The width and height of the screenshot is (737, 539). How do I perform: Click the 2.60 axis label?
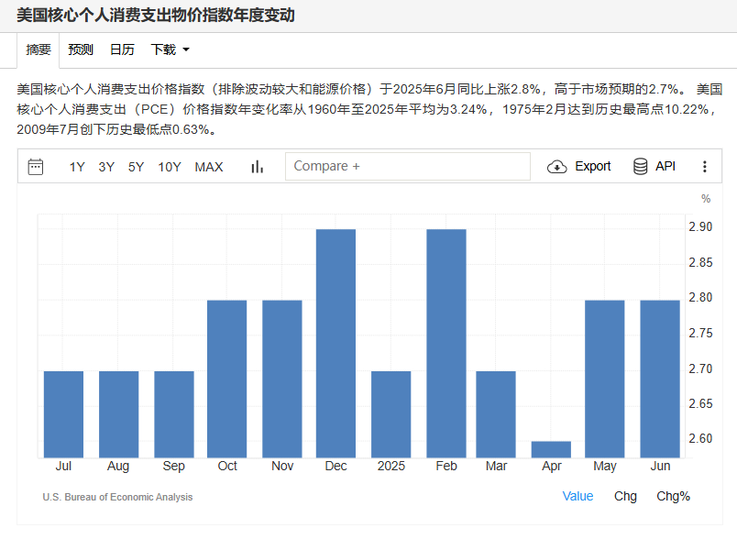(x=700, y=438)
